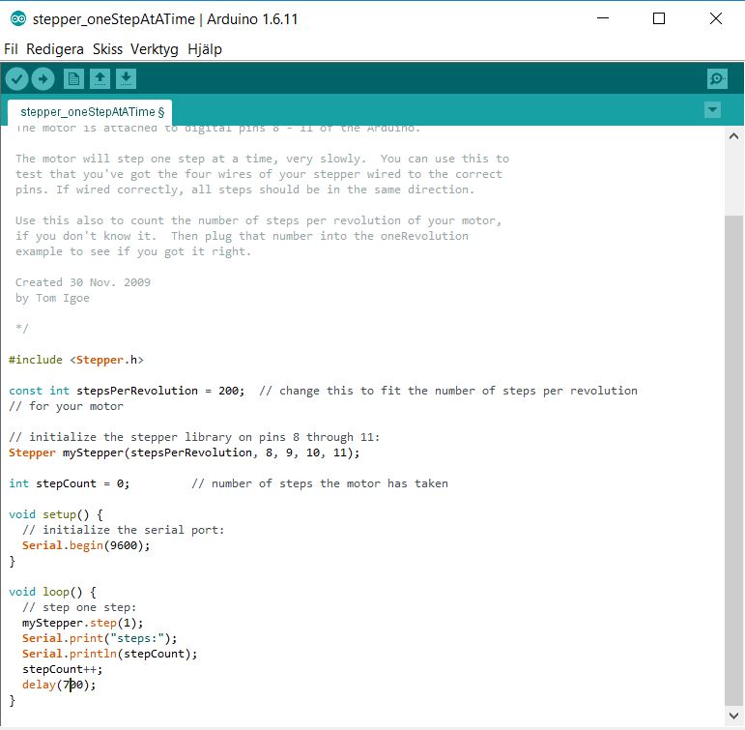Click 'stepCount++;' statement

(62, 670)
